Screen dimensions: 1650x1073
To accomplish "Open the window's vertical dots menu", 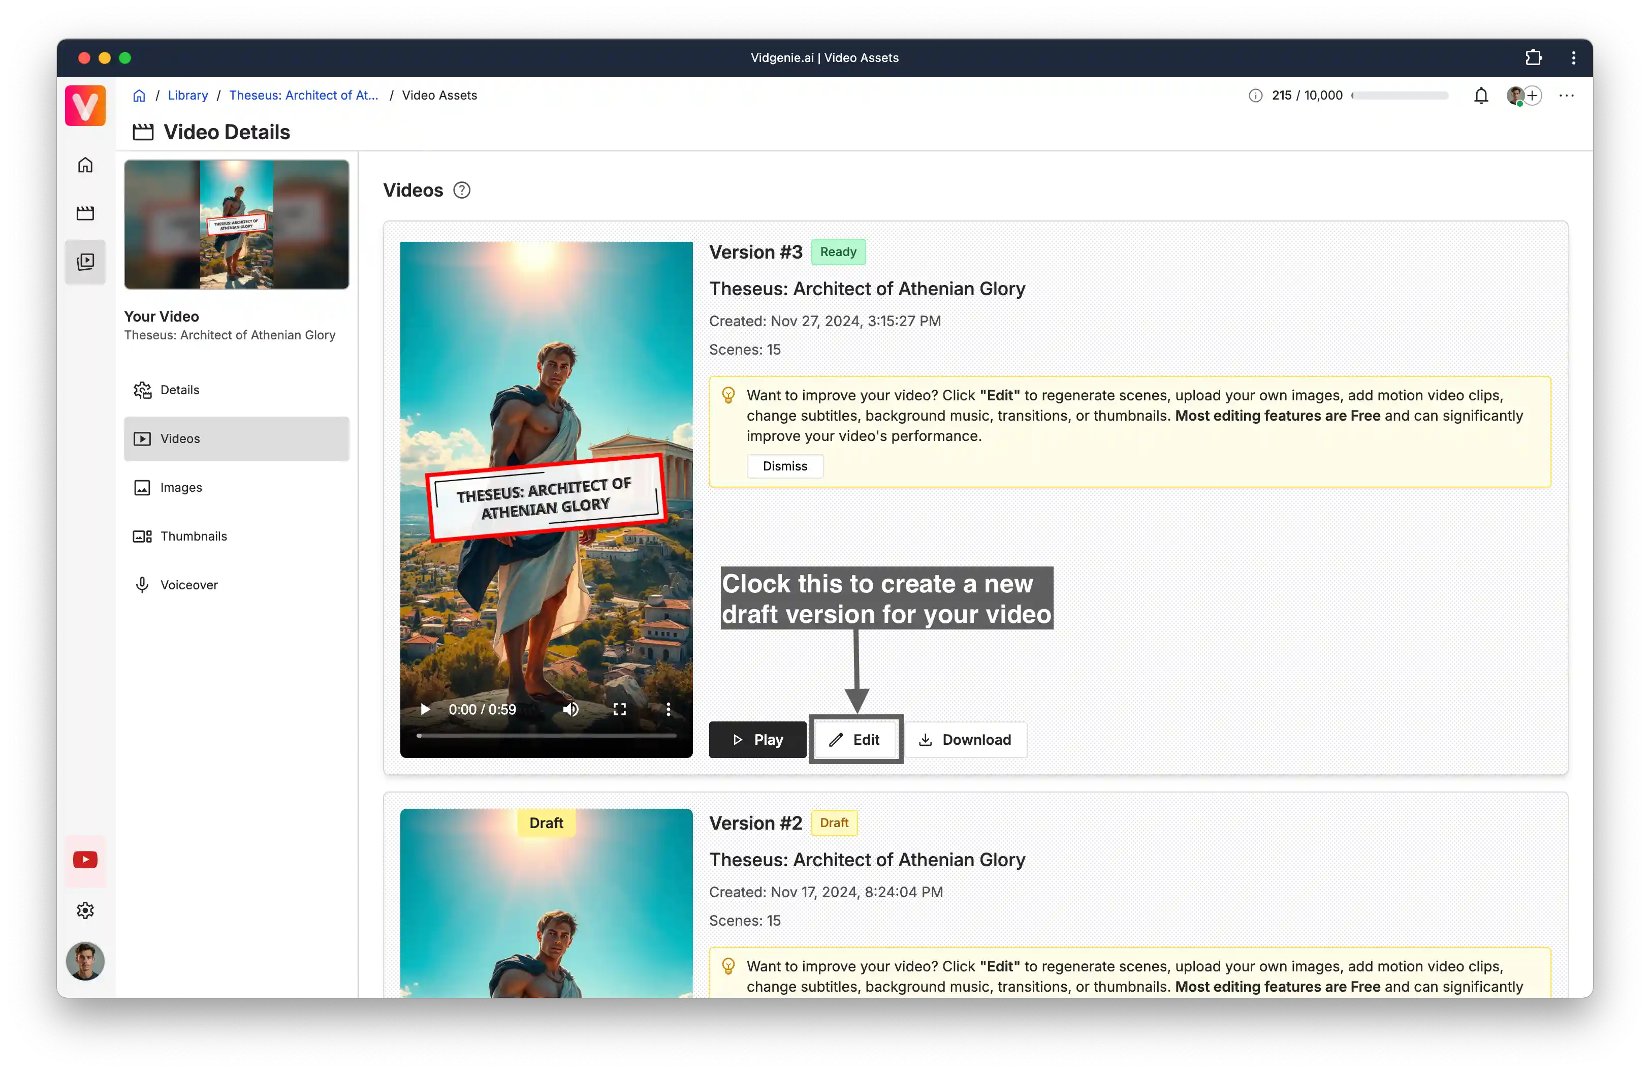I will click(1573, 57).
